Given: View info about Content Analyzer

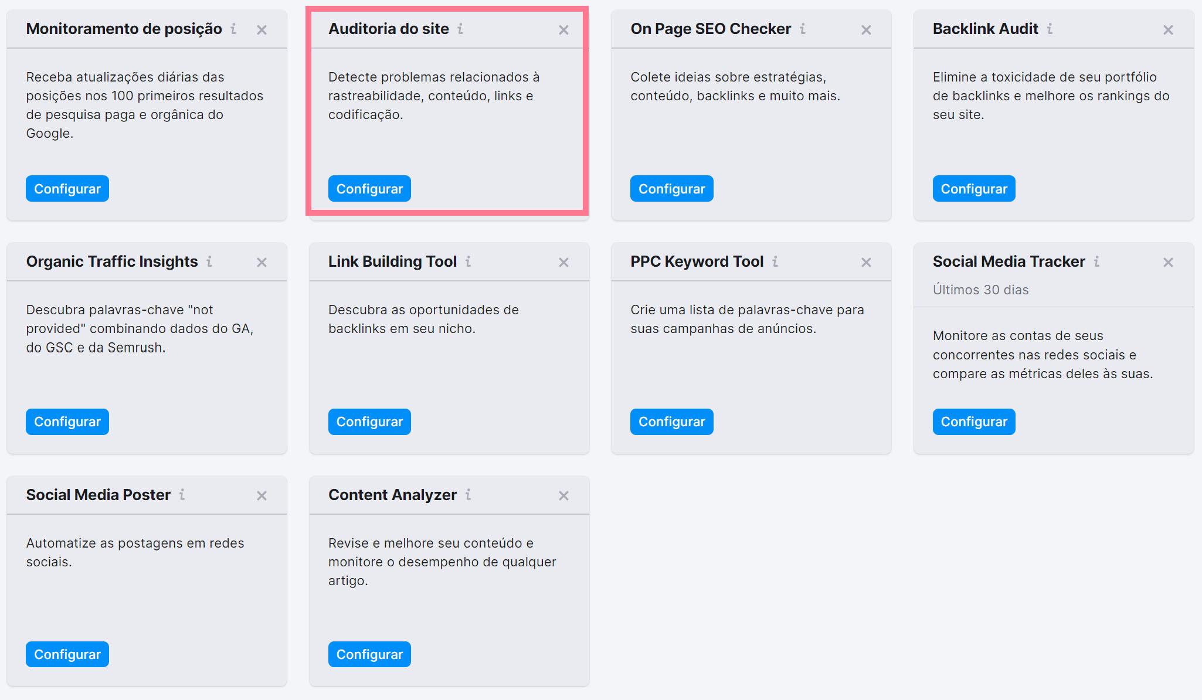Looking at the screenshot, I should (467, 495).
